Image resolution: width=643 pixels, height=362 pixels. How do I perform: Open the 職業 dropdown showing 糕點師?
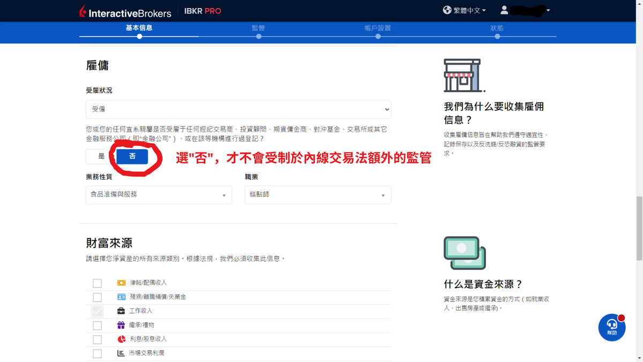point(317,195)
